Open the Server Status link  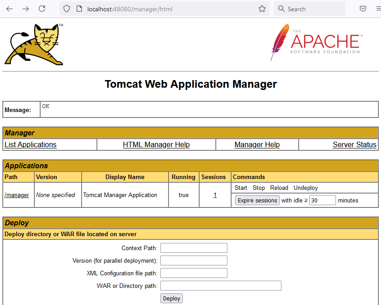point(354,144)
